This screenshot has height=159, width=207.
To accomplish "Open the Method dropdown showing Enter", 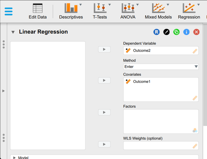I will (x=161, y=67).
